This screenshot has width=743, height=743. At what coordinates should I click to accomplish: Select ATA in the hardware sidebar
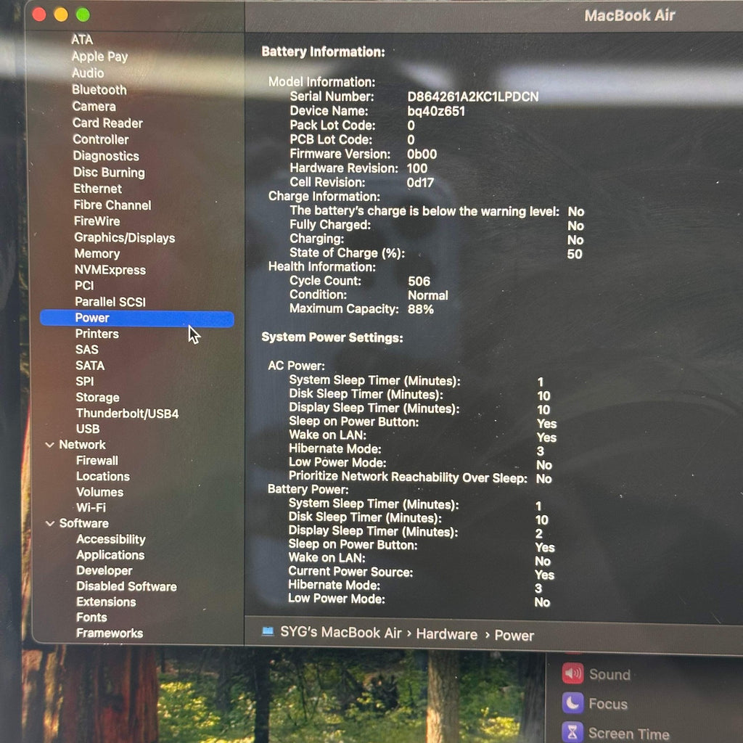click(x=82, y=39)
